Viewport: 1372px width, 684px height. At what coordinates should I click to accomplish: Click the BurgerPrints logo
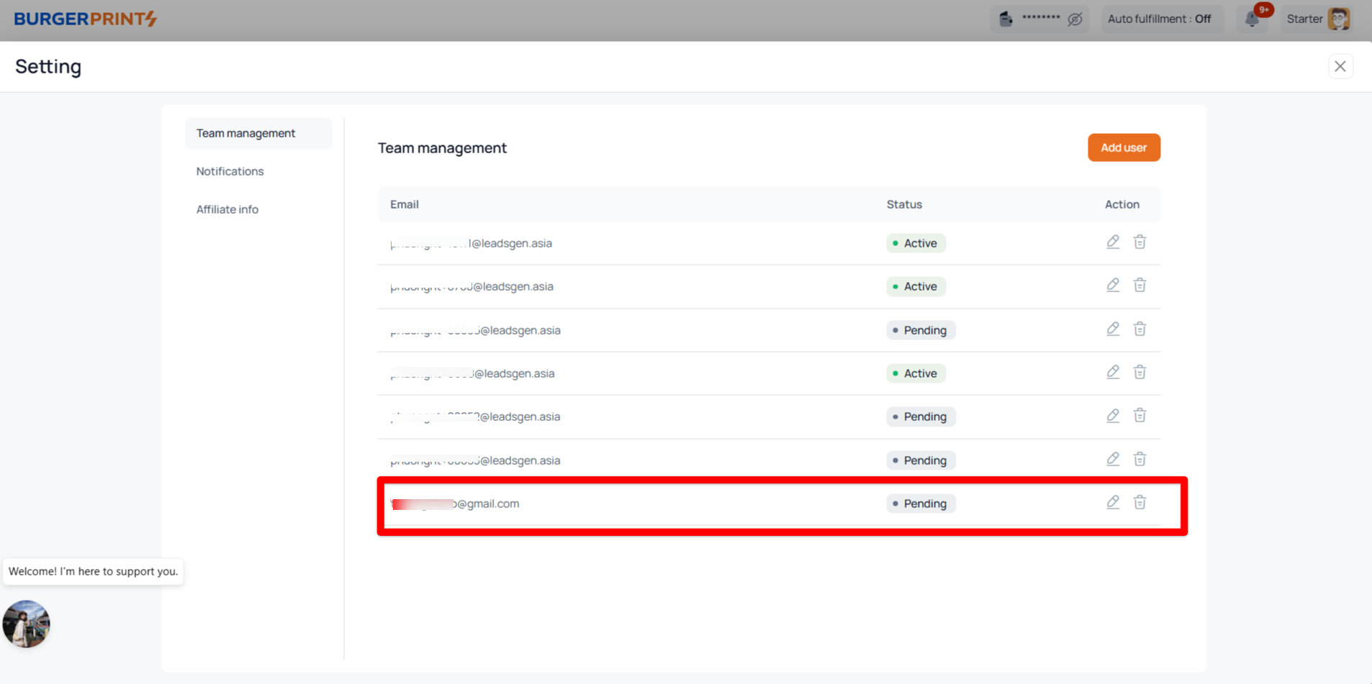point(85,19)
